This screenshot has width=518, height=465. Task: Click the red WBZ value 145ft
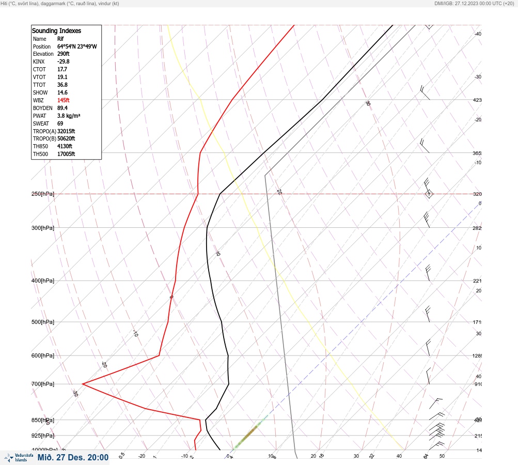point(64,100)
